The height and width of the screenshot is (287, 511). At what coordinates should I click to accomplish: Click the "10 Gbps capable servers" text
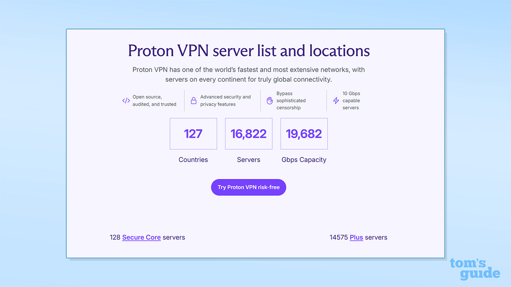pos(351,100)
